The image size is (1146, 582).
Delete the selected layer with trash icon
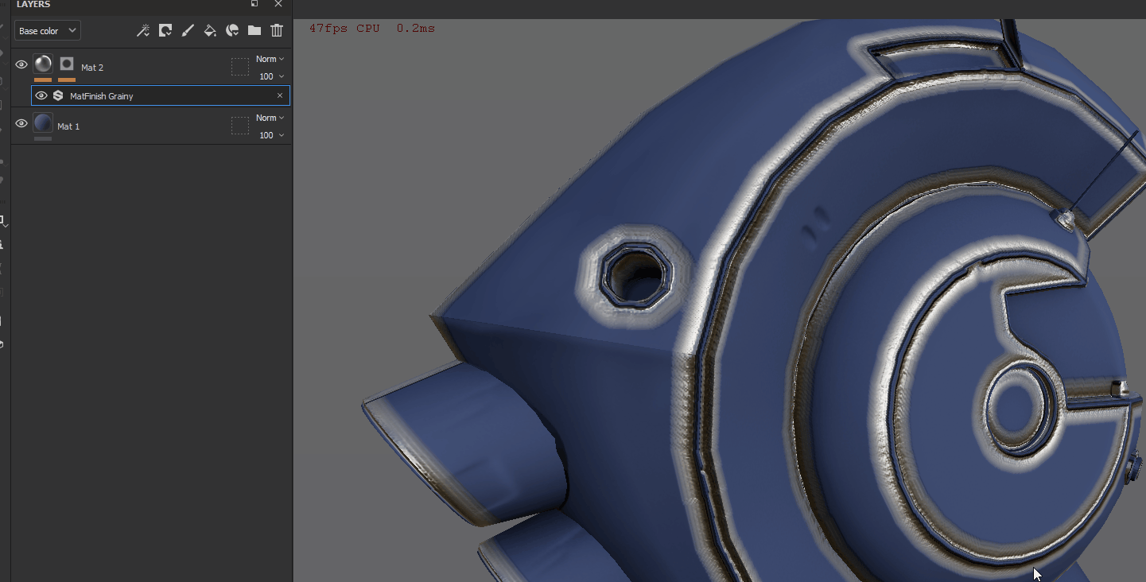pos(277,31)
